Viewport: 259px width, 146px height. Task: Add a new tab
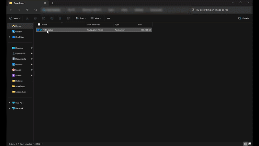(x=53, y=3)
